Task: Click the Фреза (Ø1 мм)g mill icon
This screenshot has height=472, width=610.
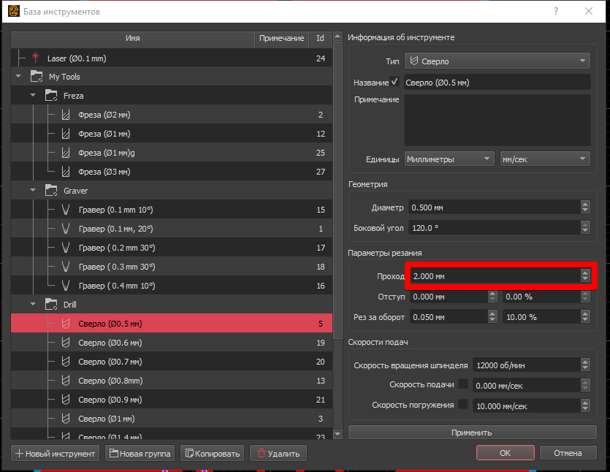Action: (66, 153)
